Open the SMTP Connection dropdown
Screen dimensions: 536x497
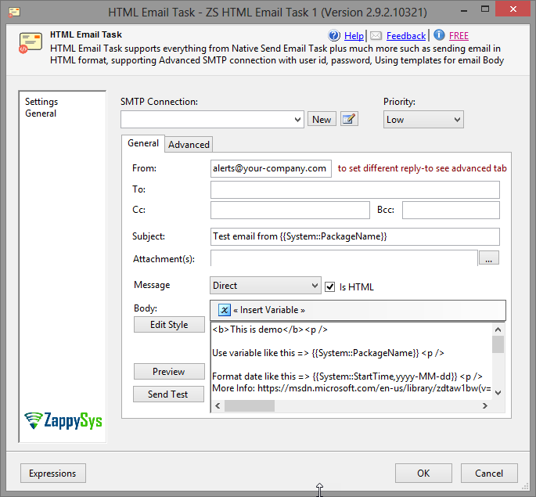[212, 120]
